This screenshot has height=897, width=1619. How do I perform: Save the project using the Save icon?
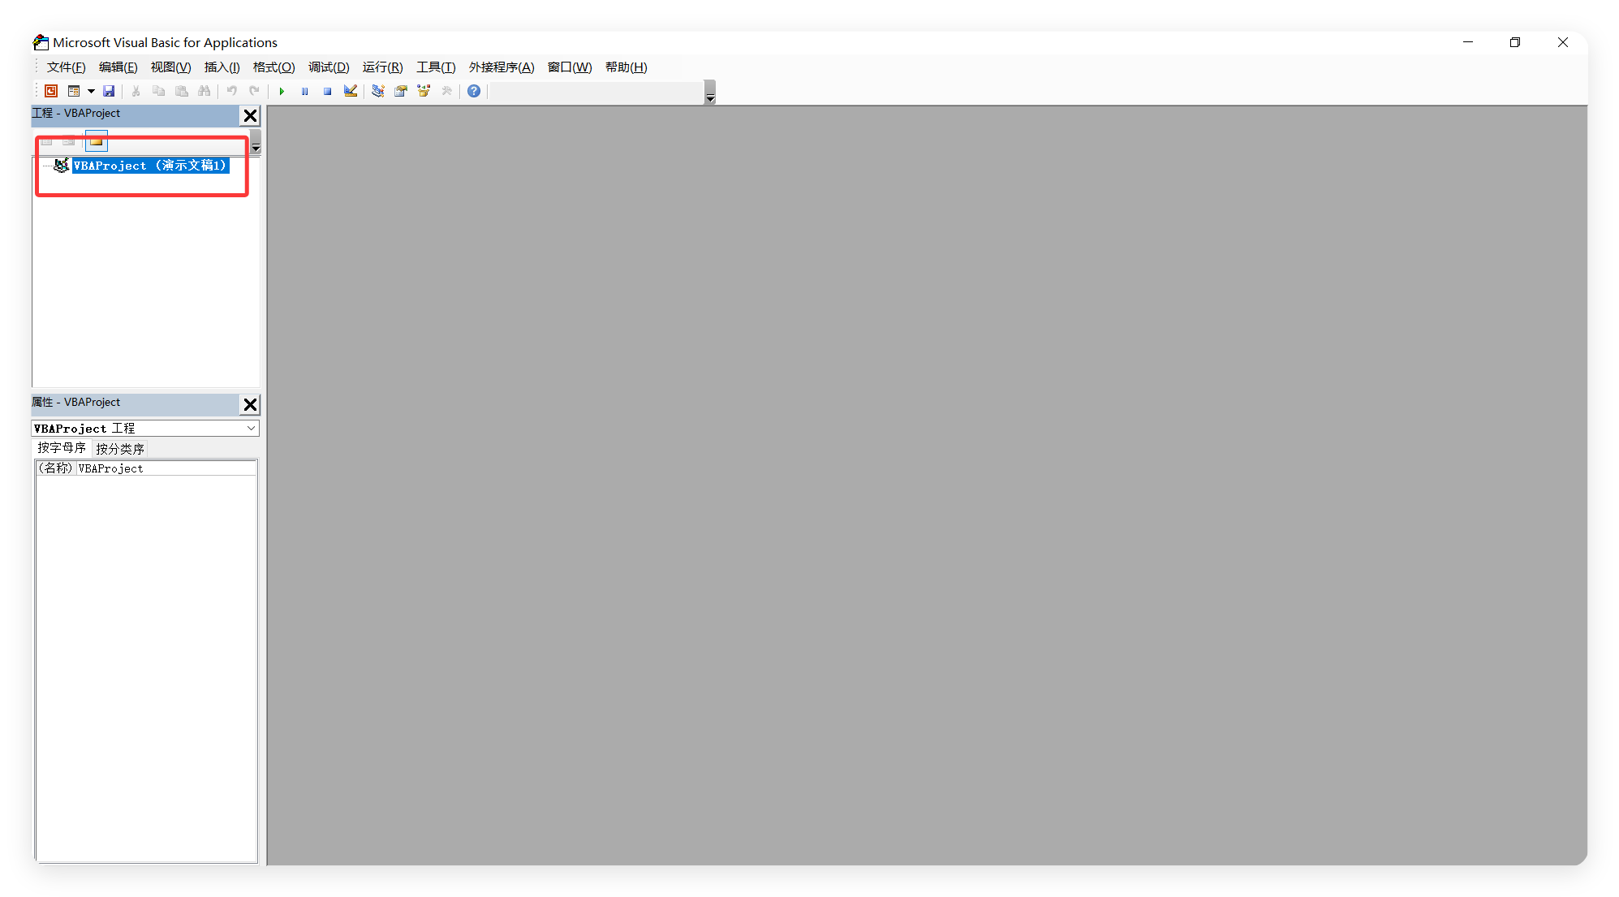pyautogui.click(x=109, y=91)
